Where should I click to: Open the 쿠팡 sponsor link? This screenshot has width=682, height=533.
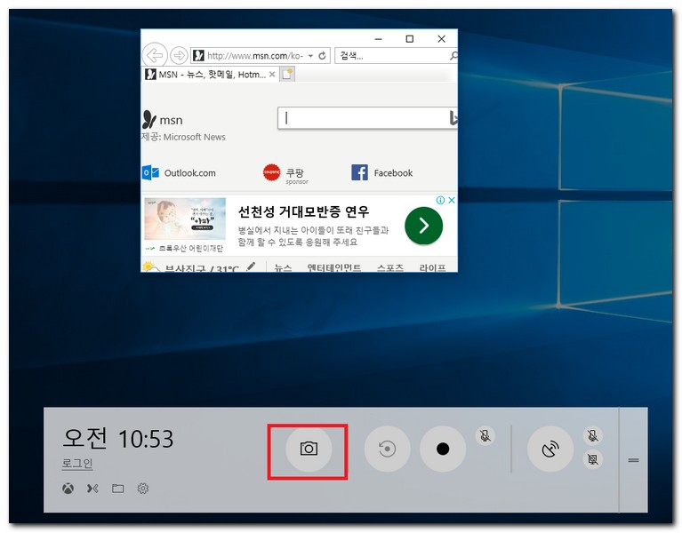tap(285, 174)
